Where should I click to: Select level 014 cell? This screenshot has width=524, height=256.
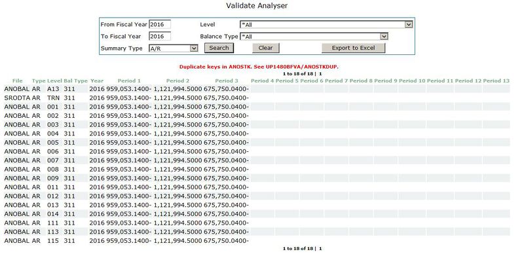[53, 214]
